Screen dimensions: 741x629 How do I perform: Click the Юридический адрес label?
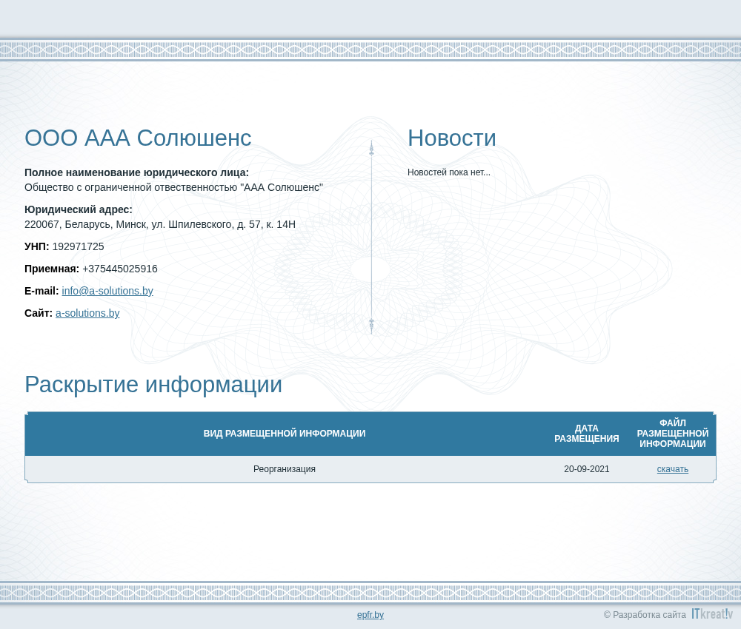pos(79,209)
